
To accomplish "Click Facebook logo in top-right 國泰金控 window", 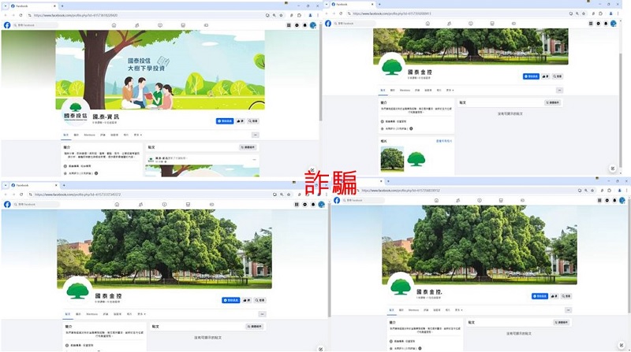I will (328, 24).
